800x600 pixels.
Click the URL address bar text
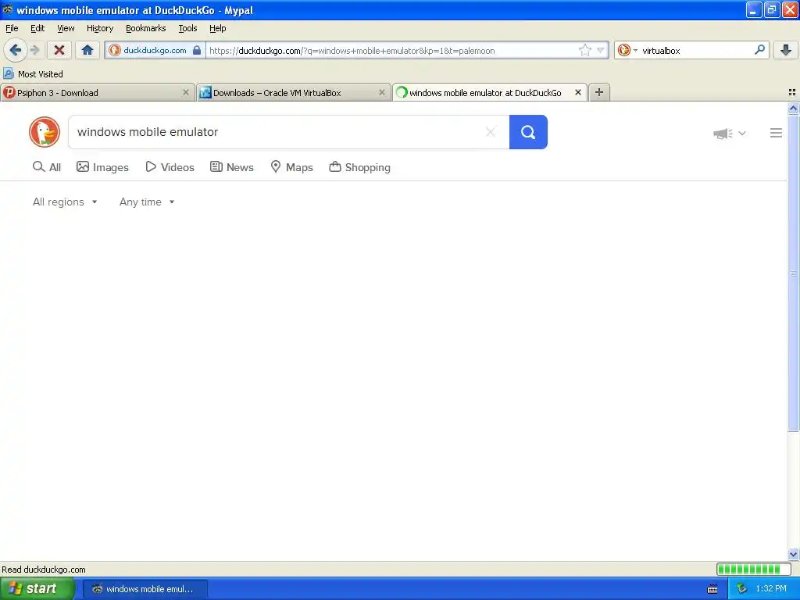click(x=352, y=51)
